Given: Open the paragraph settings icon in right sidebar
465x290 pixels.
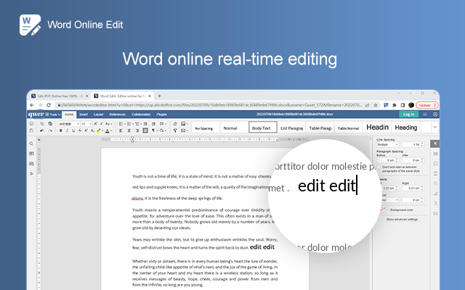Looking at the screenshot, I should pos(434,143).
